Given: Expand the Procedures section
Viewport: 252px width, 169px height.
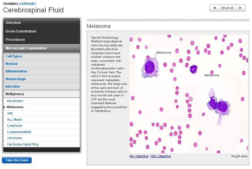Looking at the screenshot, I should point(42,40).
